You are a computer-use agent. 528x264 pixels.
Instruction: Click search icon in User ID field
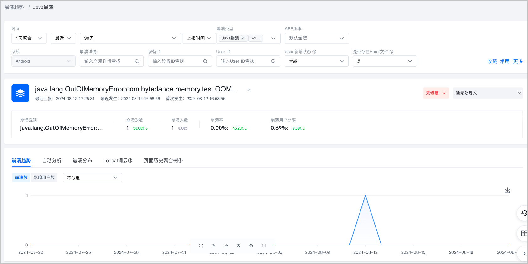pos(273,61)
